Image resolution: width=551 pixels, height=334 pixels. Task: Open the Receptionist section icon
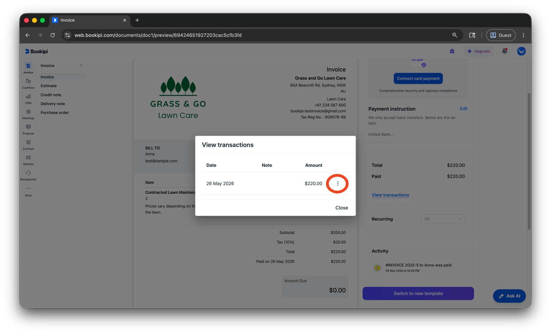pyautogui.click(x=28, y=175)
